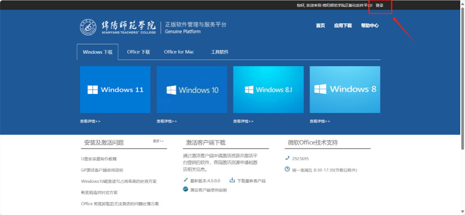Go to 首页 in the navigation
This screenshot has height=215, width=465.
[x=320, y=26]
